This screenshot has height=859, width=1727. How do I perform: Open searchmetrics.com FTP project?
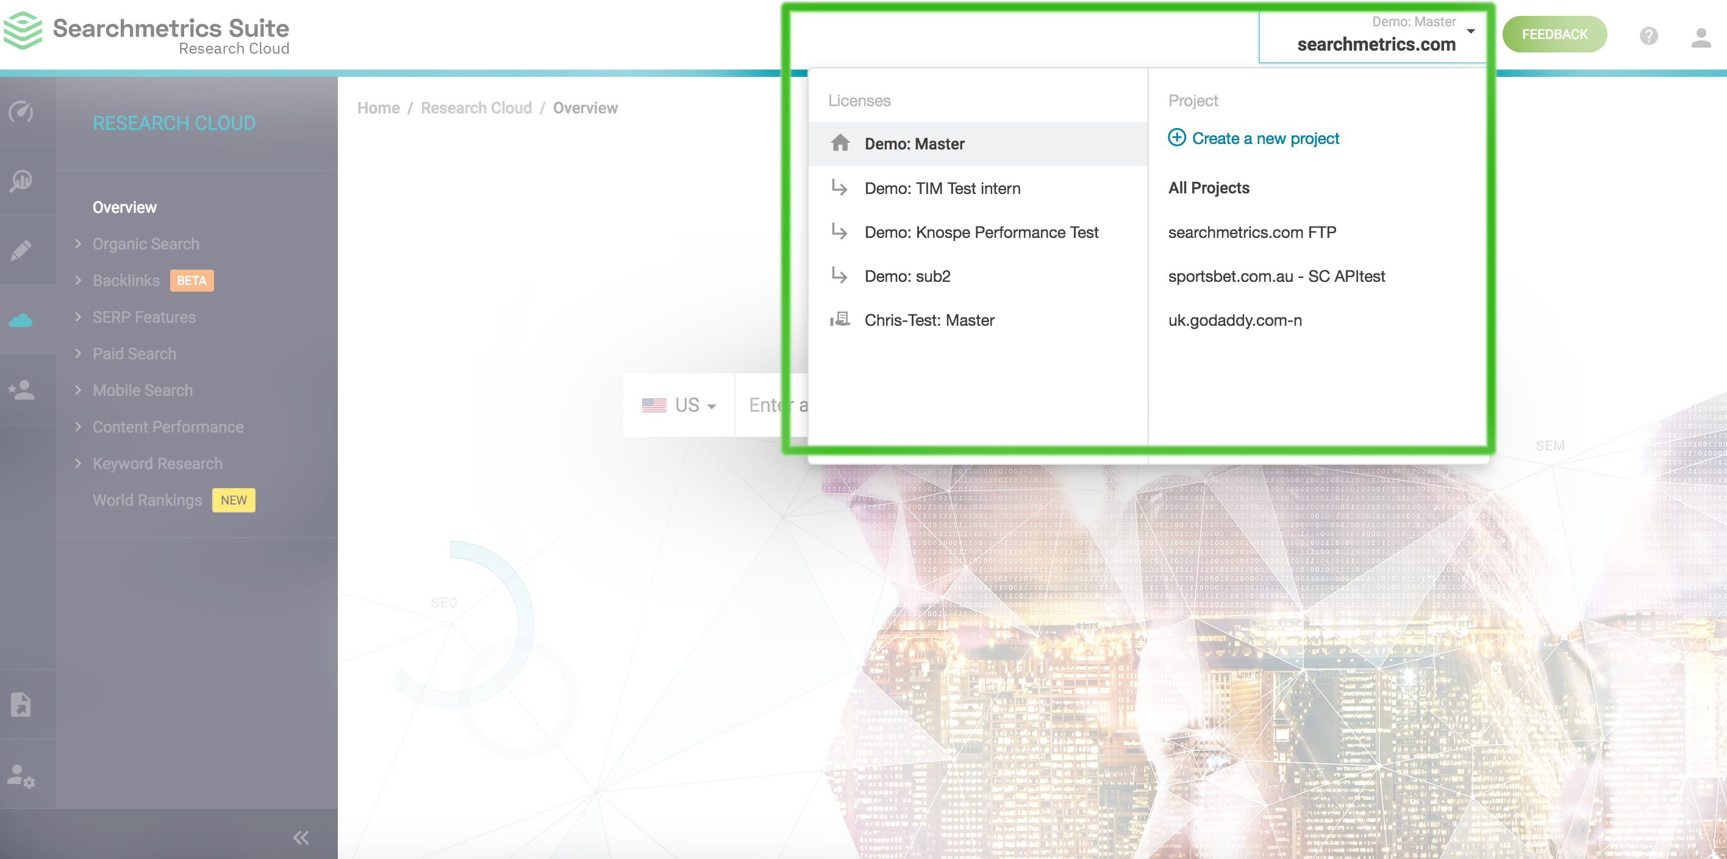tap(1252, 232)
